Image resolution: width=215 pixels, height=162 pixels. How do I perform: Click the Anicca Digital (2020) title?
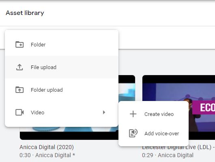point(47,147)
